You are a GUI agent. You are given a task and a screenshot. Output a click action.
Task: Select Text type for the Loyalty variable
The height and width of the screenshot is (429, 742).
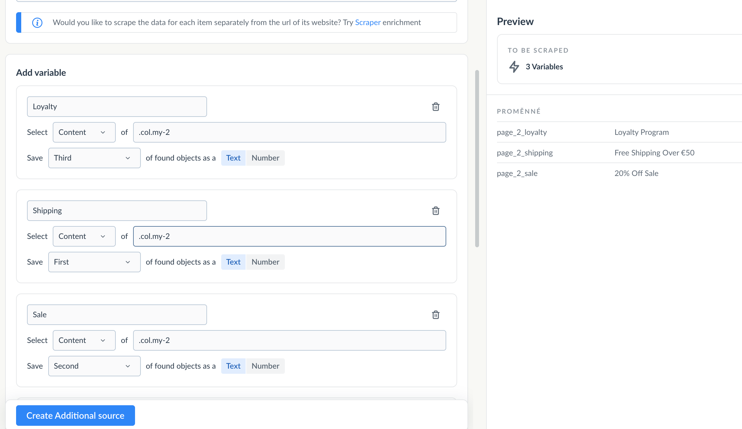coord(233,158)
